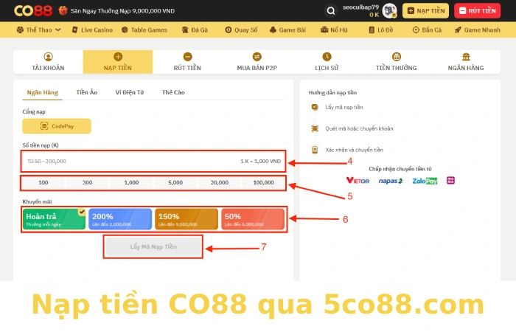Open the user avatar profile picture

[390, 10]
